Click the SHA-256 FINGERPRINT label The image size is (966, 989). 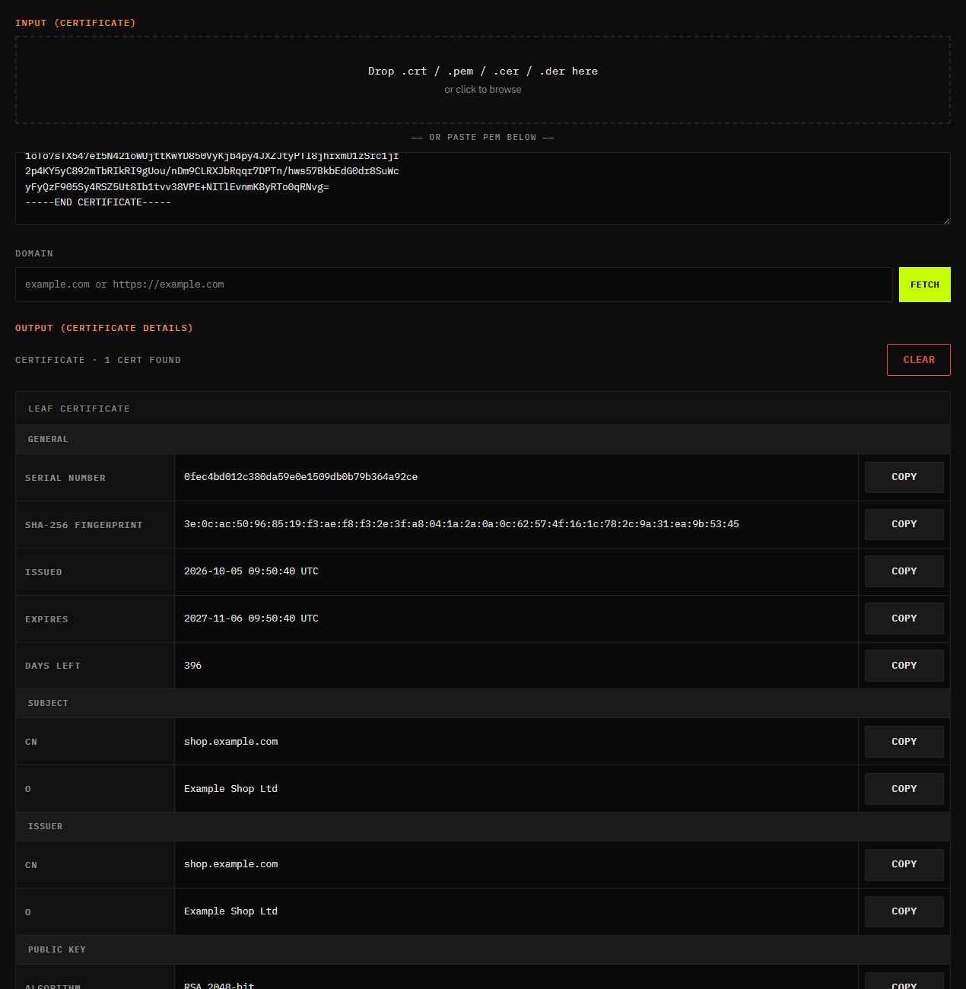(84, 526)
